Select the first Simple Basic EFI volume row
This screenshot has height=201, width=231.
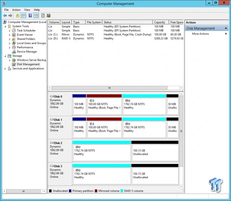pos(115,26)
